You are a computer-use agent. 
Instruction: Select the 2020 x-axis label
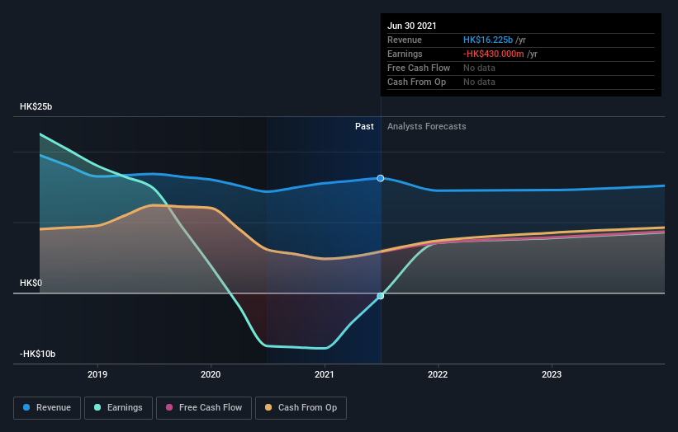(x=211, y=374)
